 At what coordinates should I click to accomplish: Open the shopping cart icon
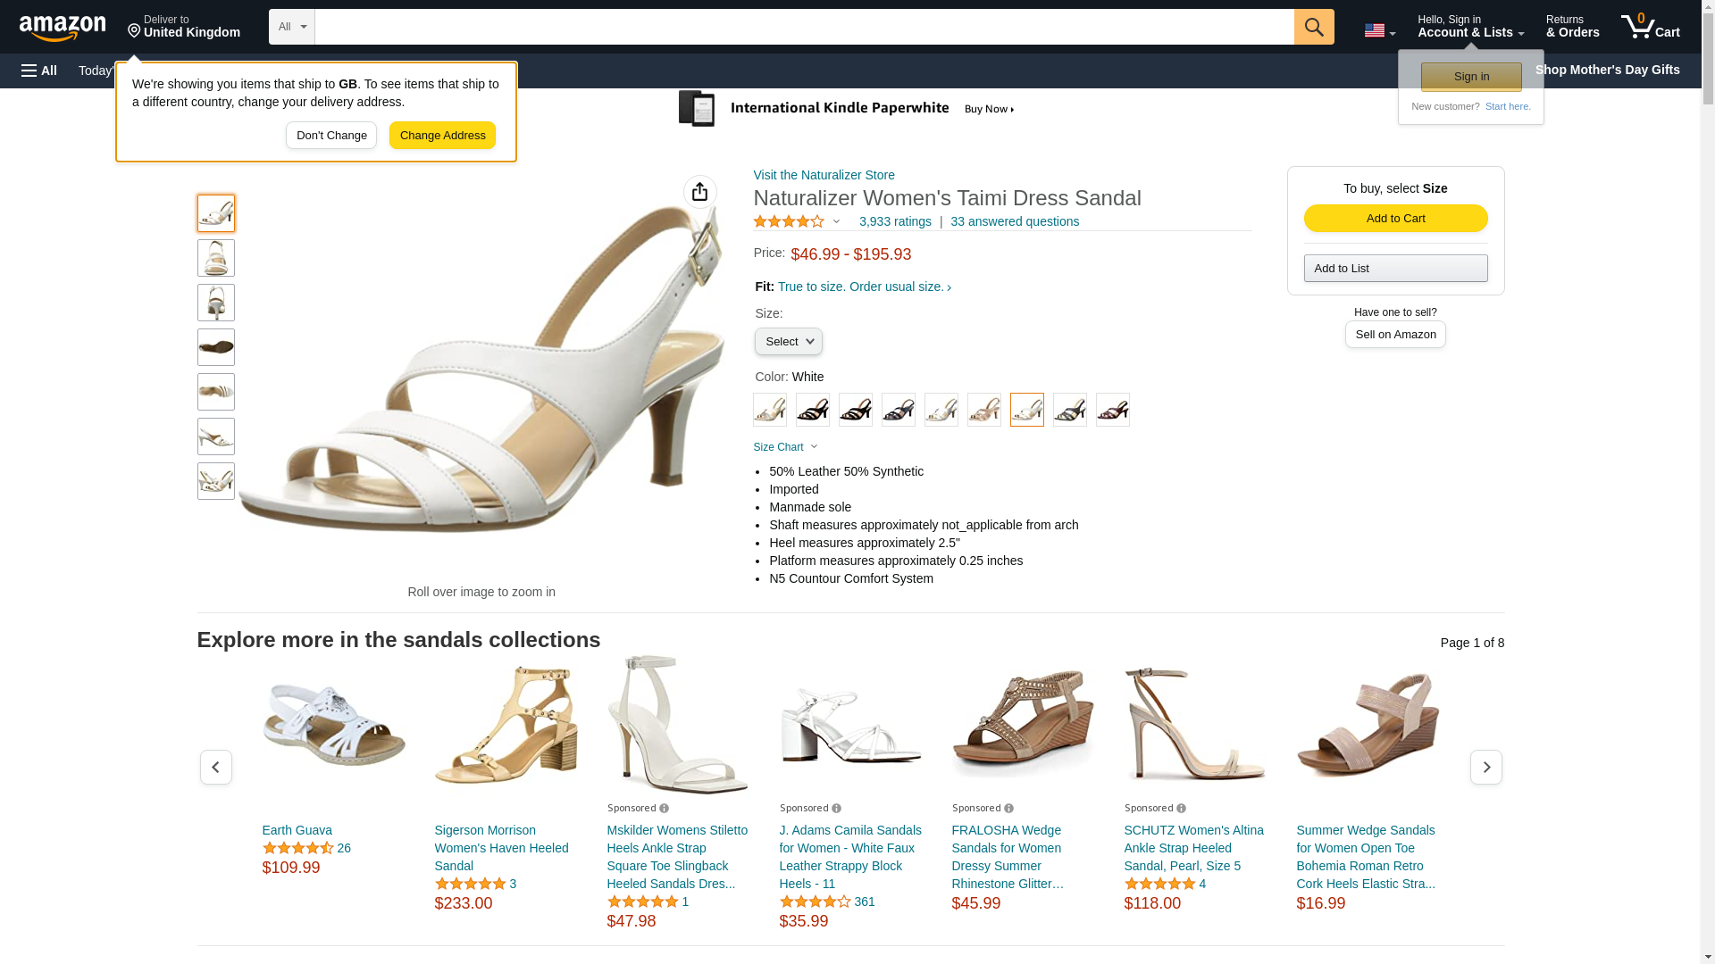tap(1649, 27)
